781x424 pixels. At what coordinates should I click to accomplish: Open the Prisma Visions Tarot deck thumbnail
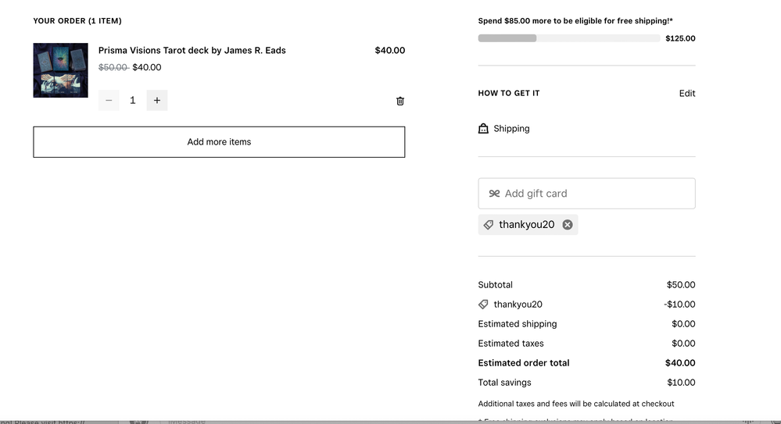click(60, 70)
